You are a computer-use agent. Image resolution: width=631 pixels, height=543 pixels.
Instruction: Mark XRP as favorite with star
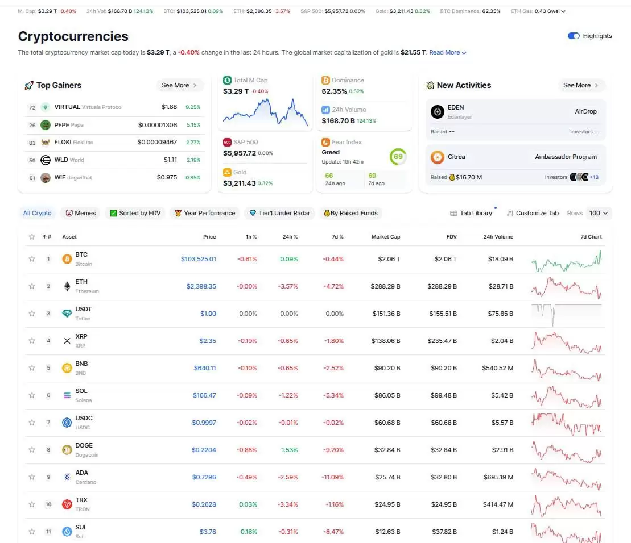32,341
